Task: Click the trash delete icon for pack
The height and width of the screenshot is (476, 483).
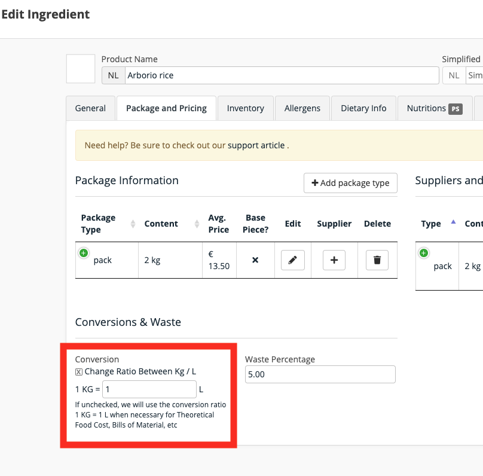Action: pyautogui.click(x=377, y=260)
